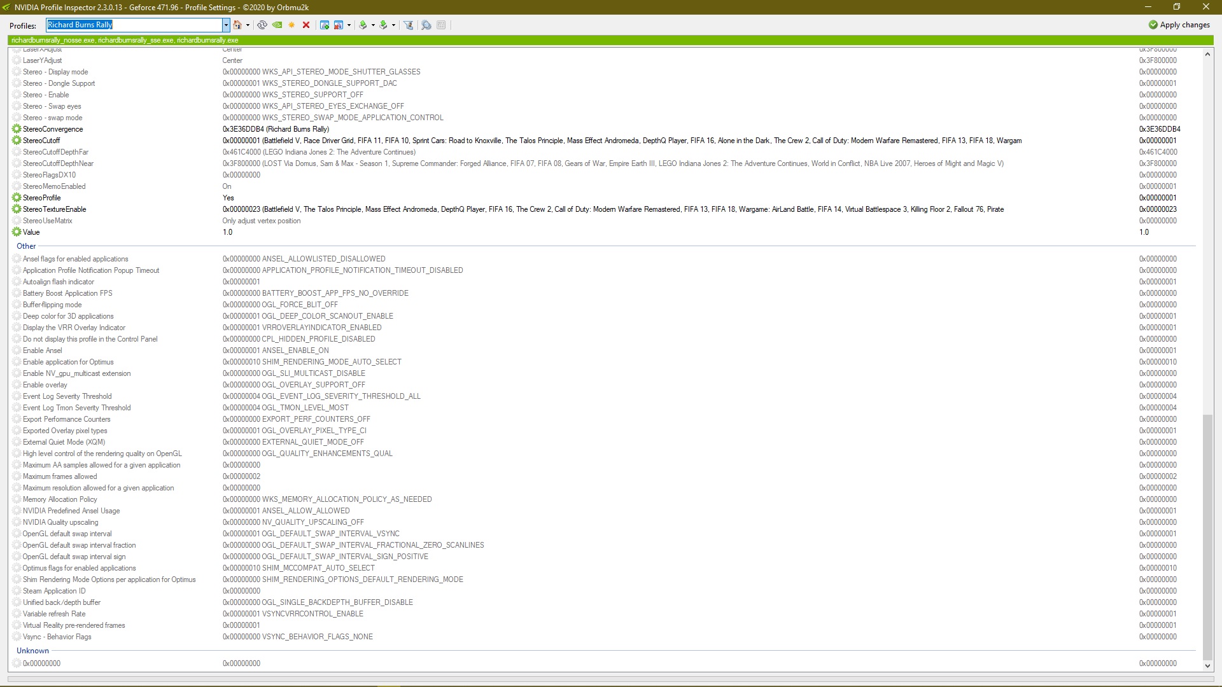
Task: Click the add application to profile icon
Action: (325, 25)
